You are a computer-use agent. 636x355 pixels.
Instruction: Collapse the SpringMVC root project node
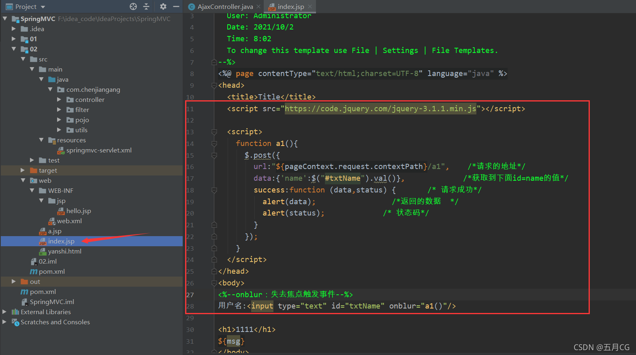pos(5,19)
